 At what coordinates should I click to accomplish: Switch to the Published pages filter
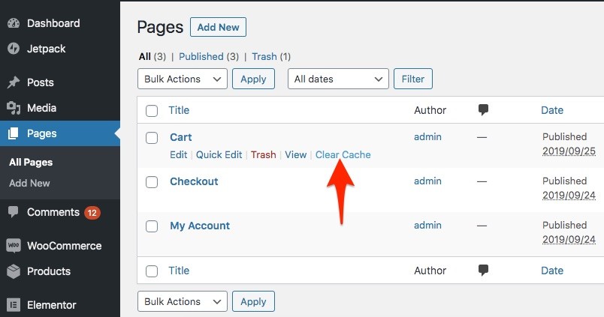click(x=201, y=56)
